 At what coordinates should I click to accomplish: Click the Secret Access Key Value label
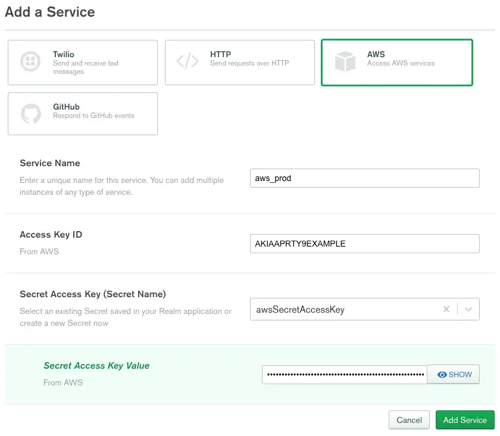coord(96,365)
